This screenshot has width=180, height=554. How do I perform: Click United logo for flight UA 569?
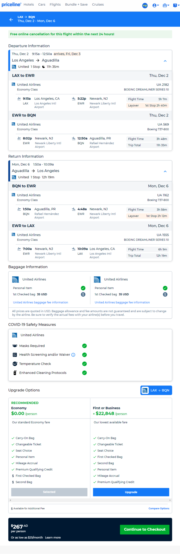tap(13, 124)
